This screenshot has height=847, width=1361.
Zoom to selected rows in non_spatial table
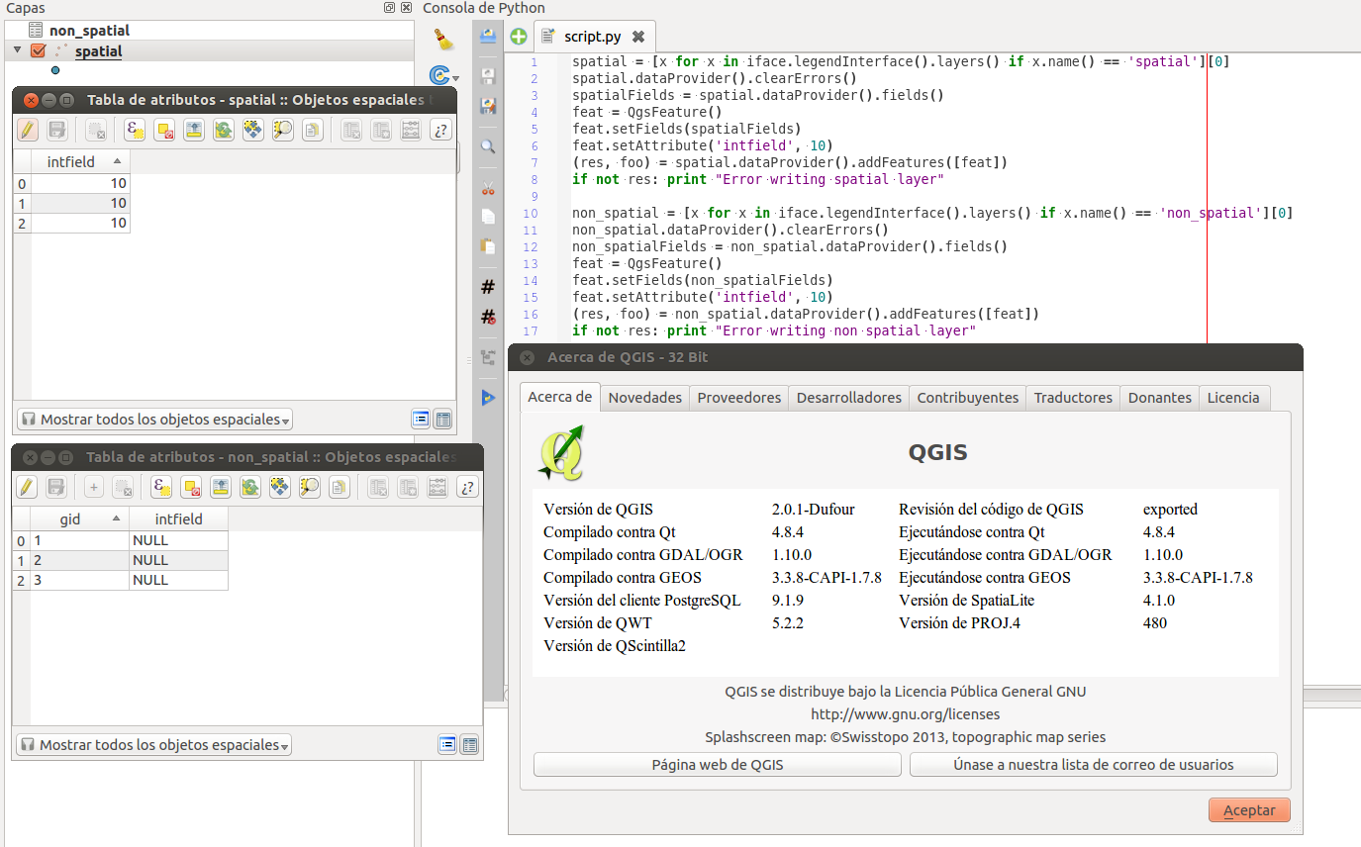(x=310, y=487)
